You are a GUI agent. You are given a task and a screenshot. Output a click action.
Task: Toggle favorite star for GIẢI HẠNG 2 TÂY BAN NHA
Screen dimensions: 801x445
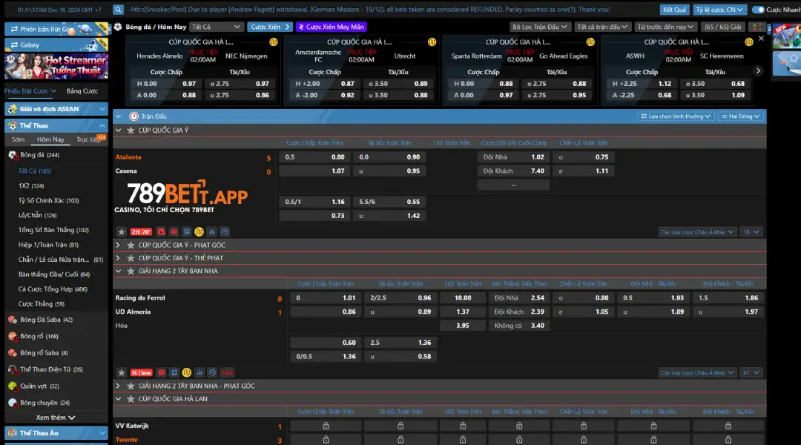[131, 271]
